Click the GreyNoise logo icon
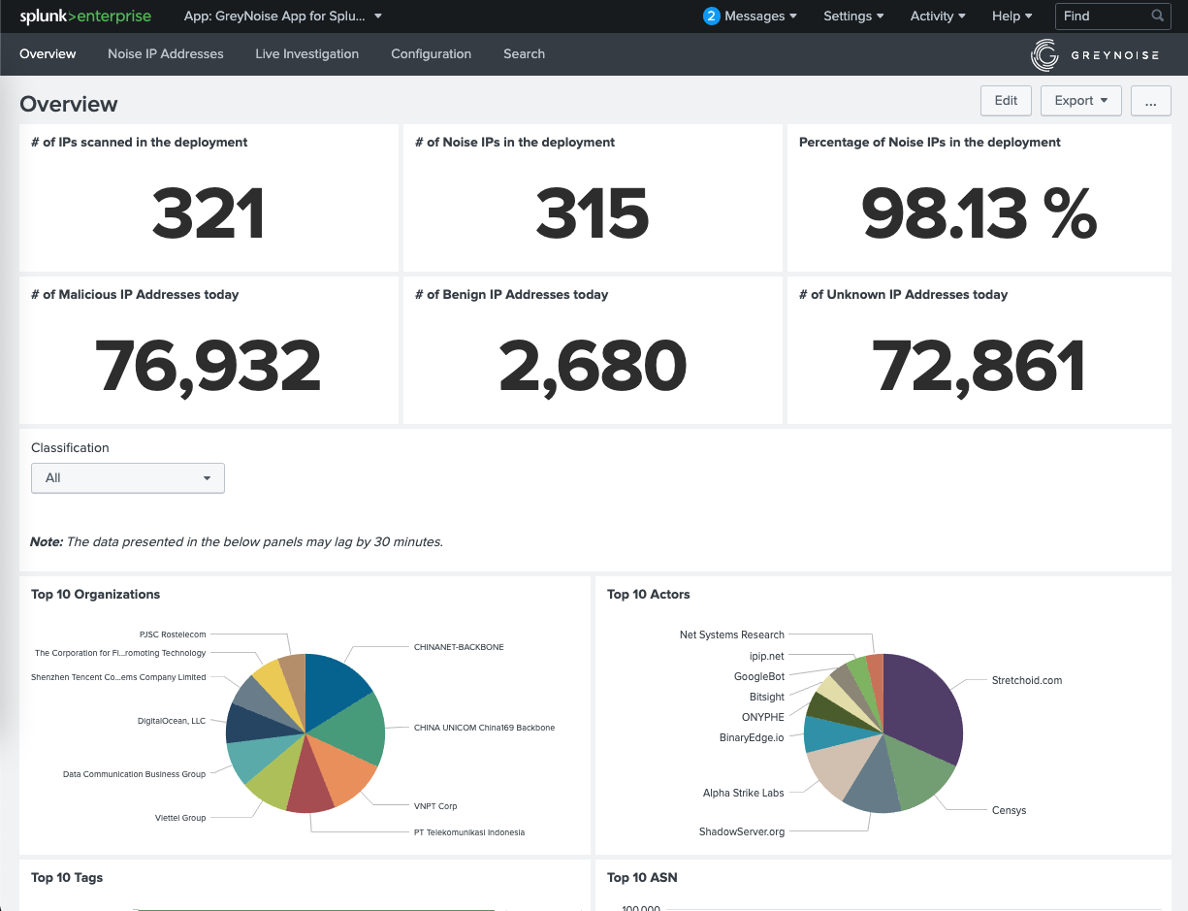1188x911 pixels. 1044,55
